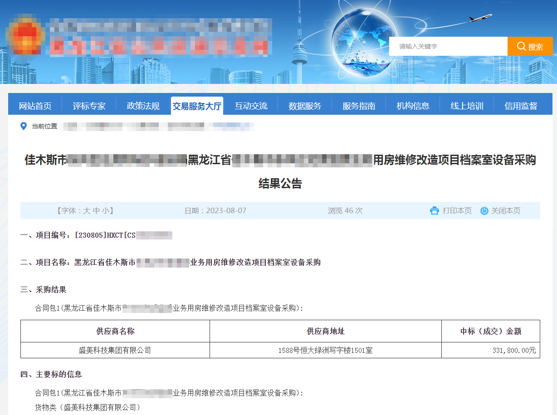Type in the 请输入关键字 search field

(x=448, y=46)
